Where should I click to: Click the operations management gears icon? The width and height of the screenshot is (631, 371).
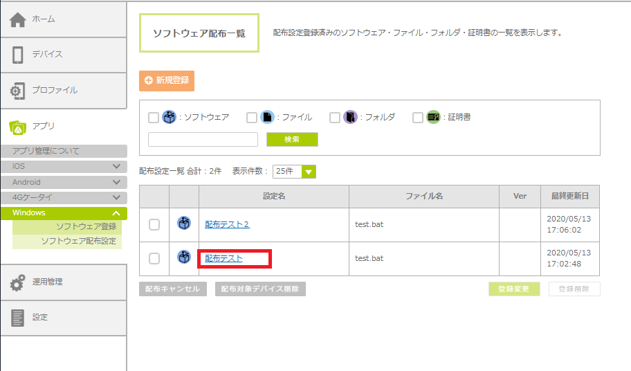point(18,282)
